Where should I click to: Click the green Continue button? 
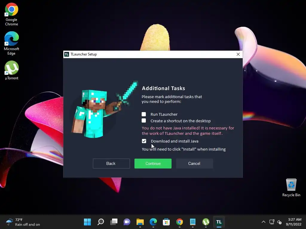click(x=153, y=163)
